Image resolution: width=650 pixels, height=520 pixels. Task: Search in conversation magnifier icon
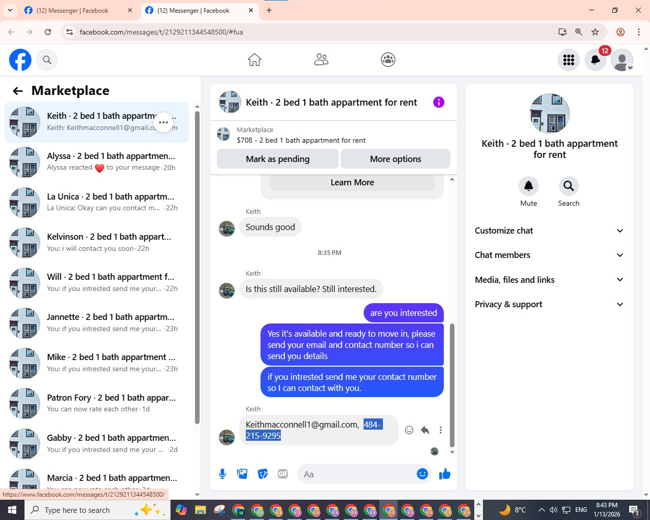pyautogui.click(x=569, y=186)
